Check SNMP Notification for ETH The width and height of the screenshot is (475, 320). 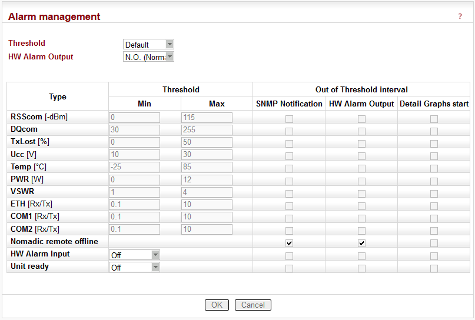click(290, 206)
